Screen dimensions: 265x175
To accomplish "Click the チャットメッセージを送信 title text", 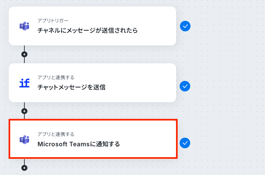I will [72, 87].
